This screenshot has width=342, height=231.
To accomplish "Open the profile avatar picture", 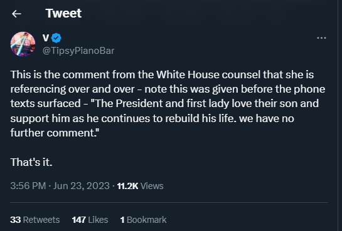I will click(x=23, y=44).
